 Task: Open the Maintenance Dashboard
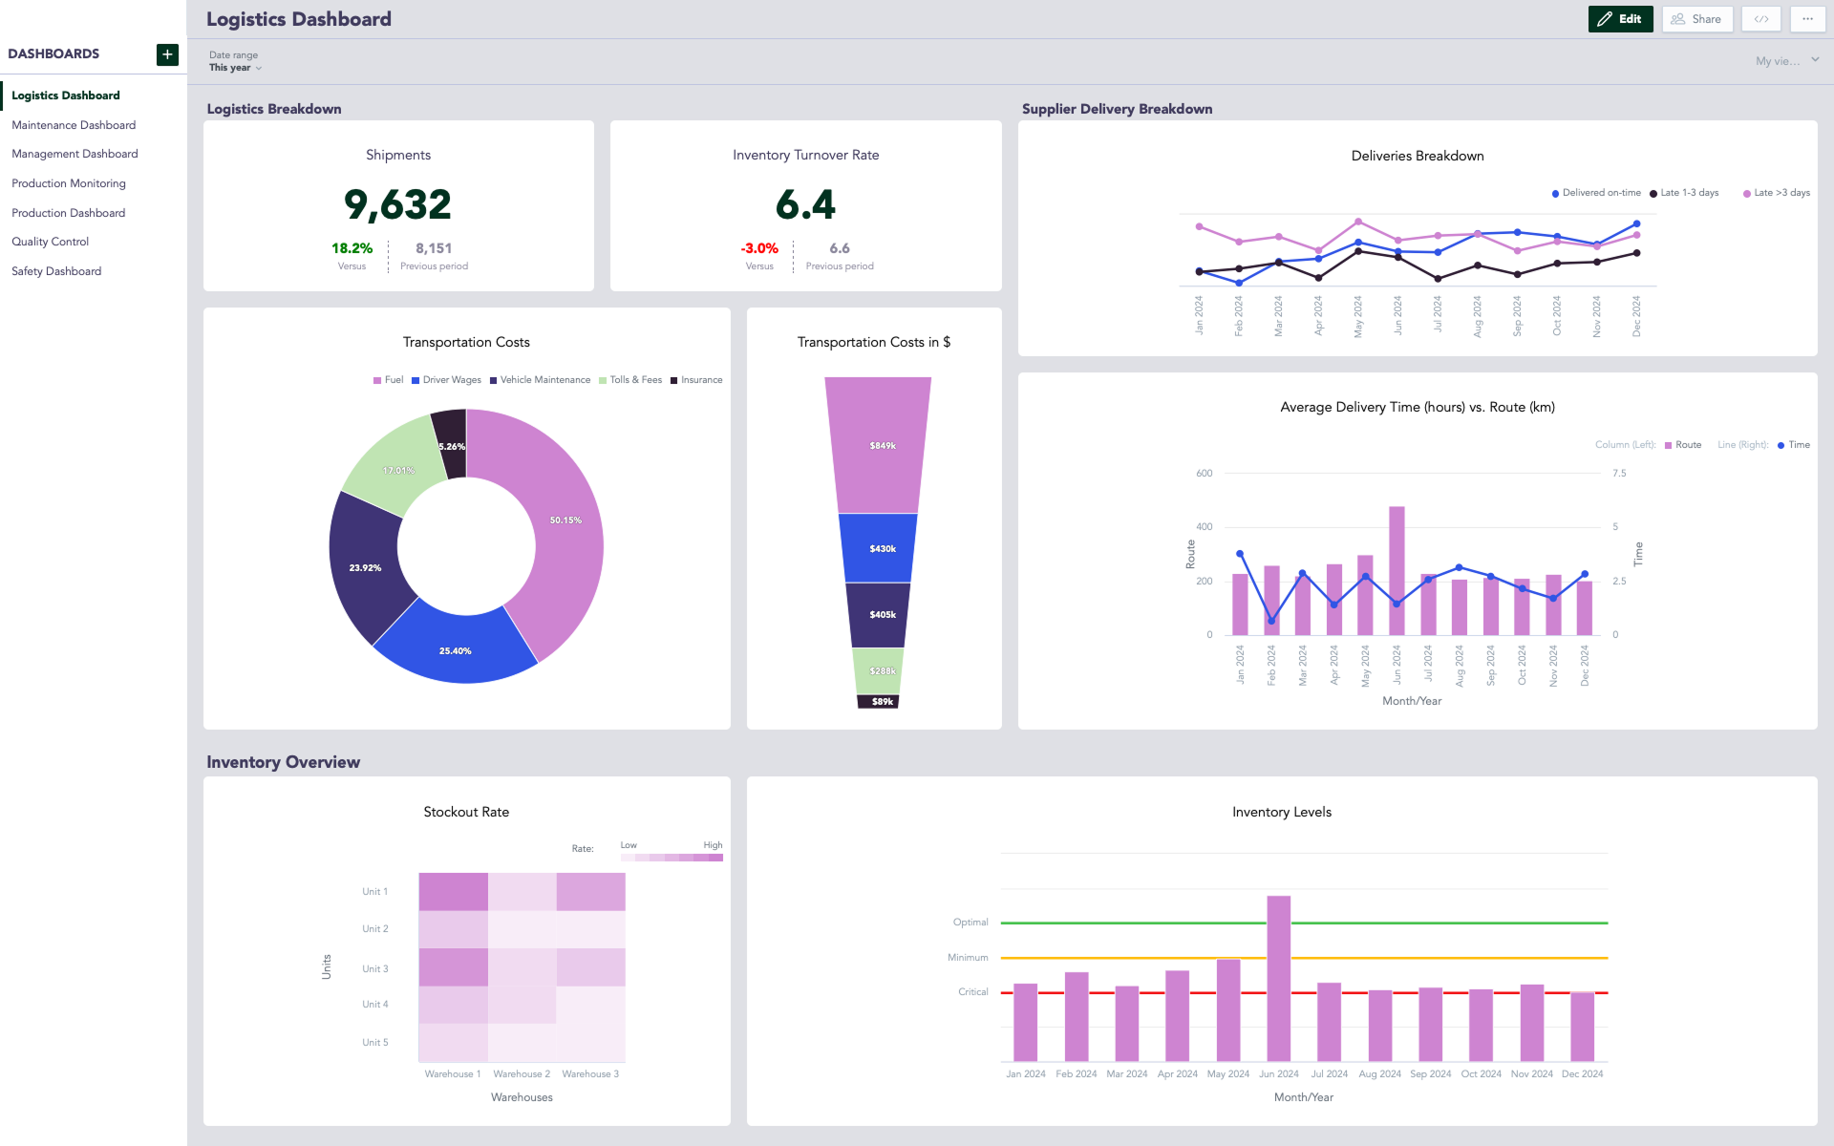(x=74, y=124)
